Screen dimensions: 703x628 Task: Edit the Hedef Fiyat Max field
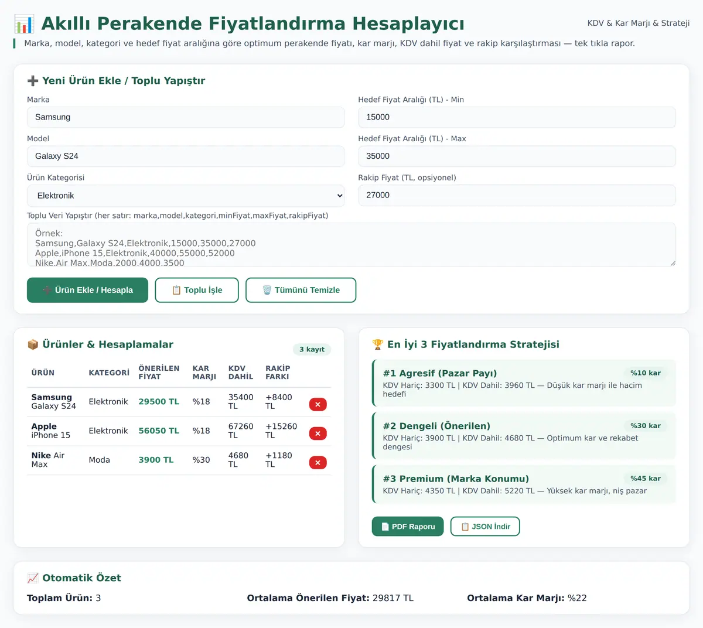click(x=517, y=156)
